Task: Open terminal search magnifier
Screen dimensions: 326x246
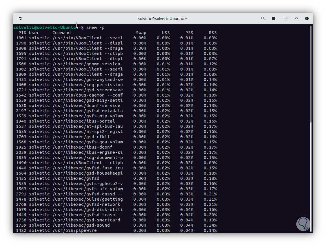Action: pyautogui.click(x=263, y=19)
